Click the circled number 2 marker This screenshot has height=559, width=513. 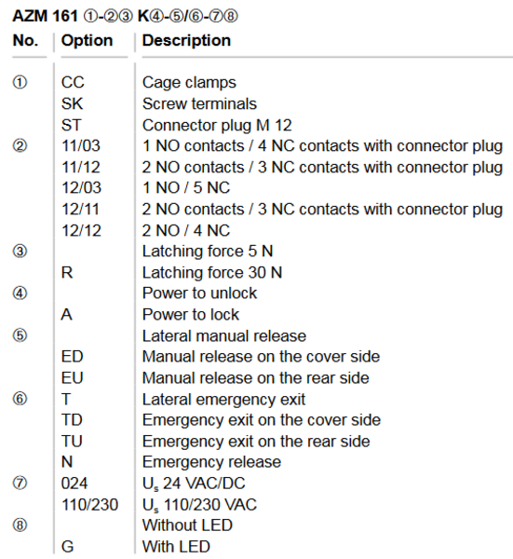(x=20, y=146)
